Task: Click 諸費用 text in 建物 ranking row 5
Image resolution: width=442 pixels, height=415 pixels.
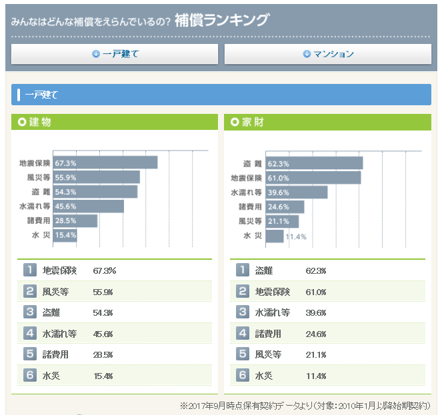Action: tap(55, 354)
